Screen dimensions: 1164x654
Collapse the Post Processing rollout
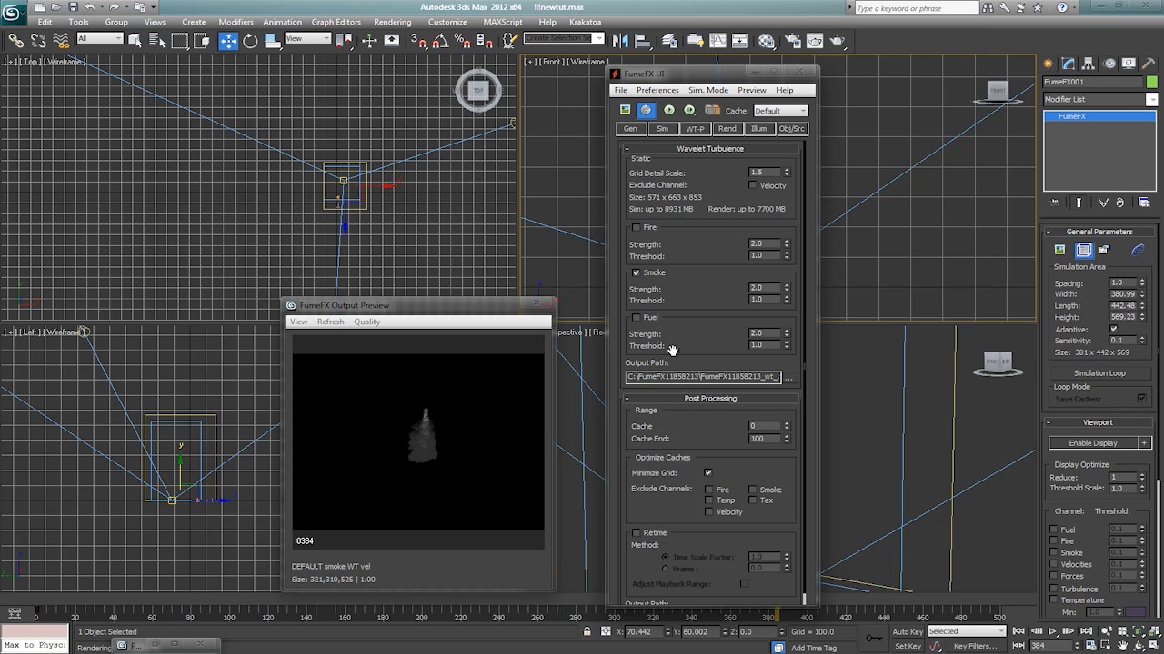[710, 398]
